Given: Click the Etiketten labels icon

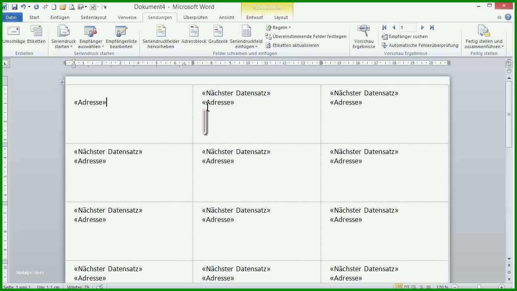Looking at the screenshot, I should click(36, 31).
